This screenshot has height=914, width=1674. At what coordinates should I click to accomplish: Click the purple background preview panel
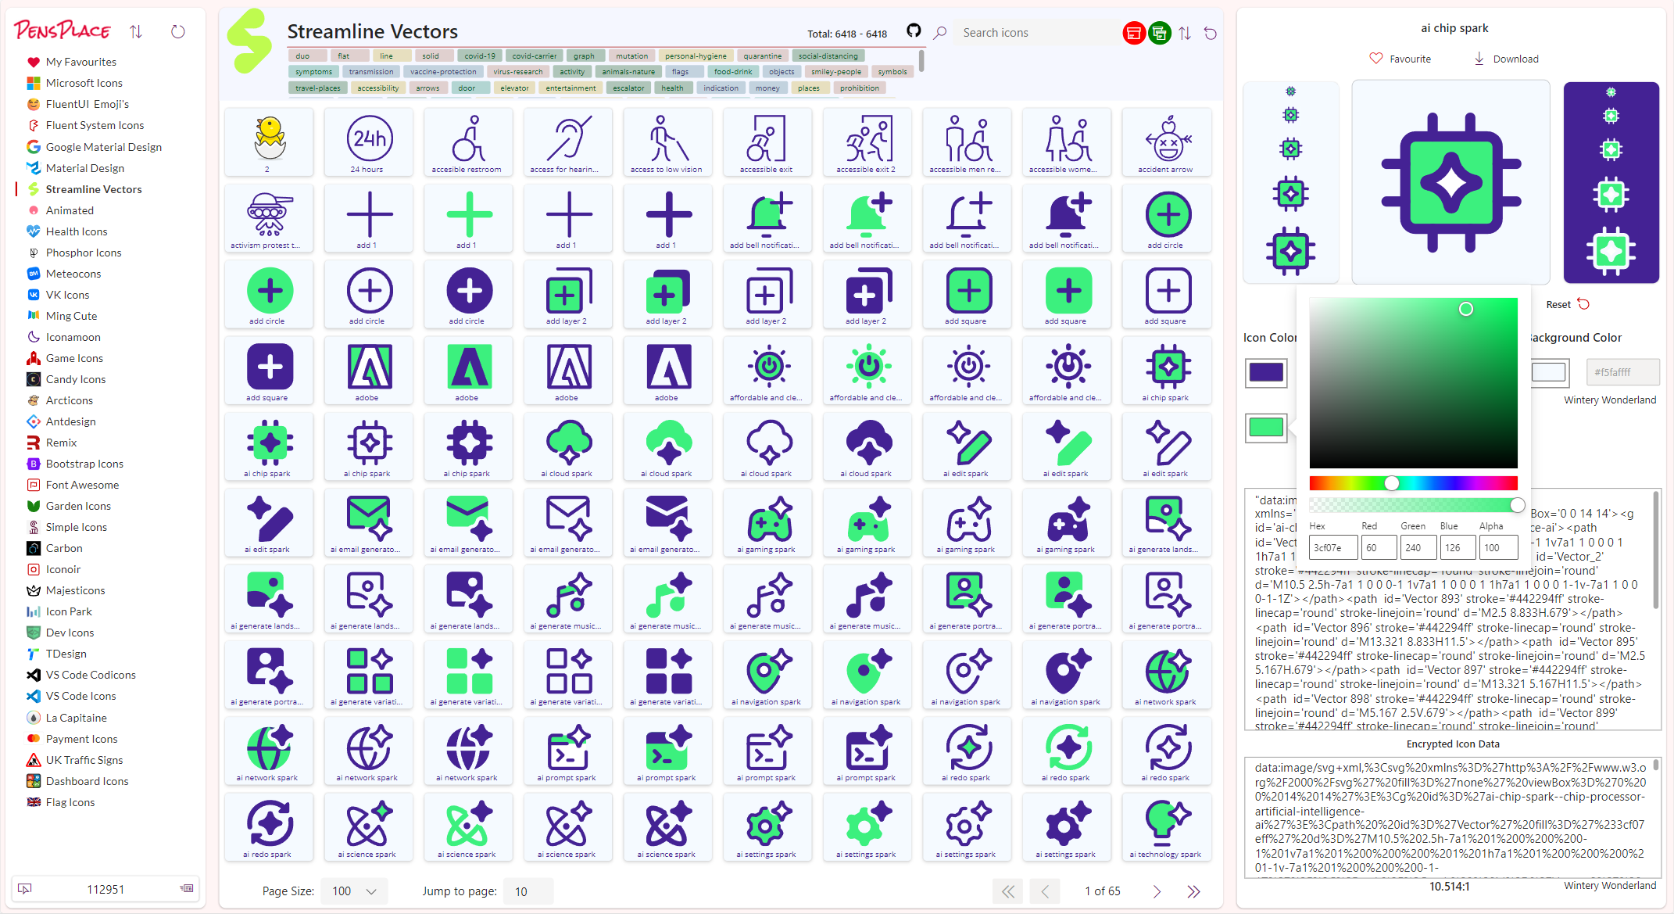1611,182
